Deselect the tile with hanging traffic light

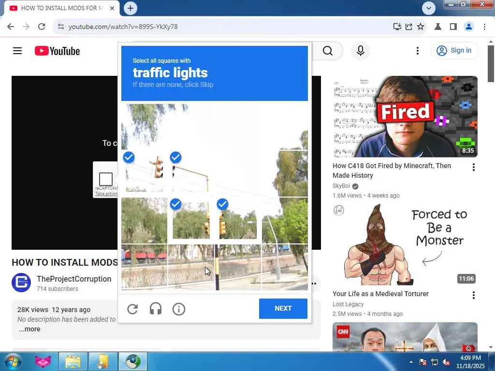(x=144, y=173)
